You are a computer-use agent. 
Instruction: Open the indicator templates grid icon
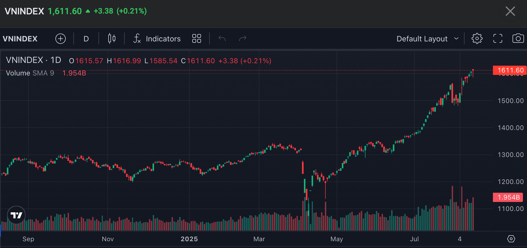pos(197,39)
